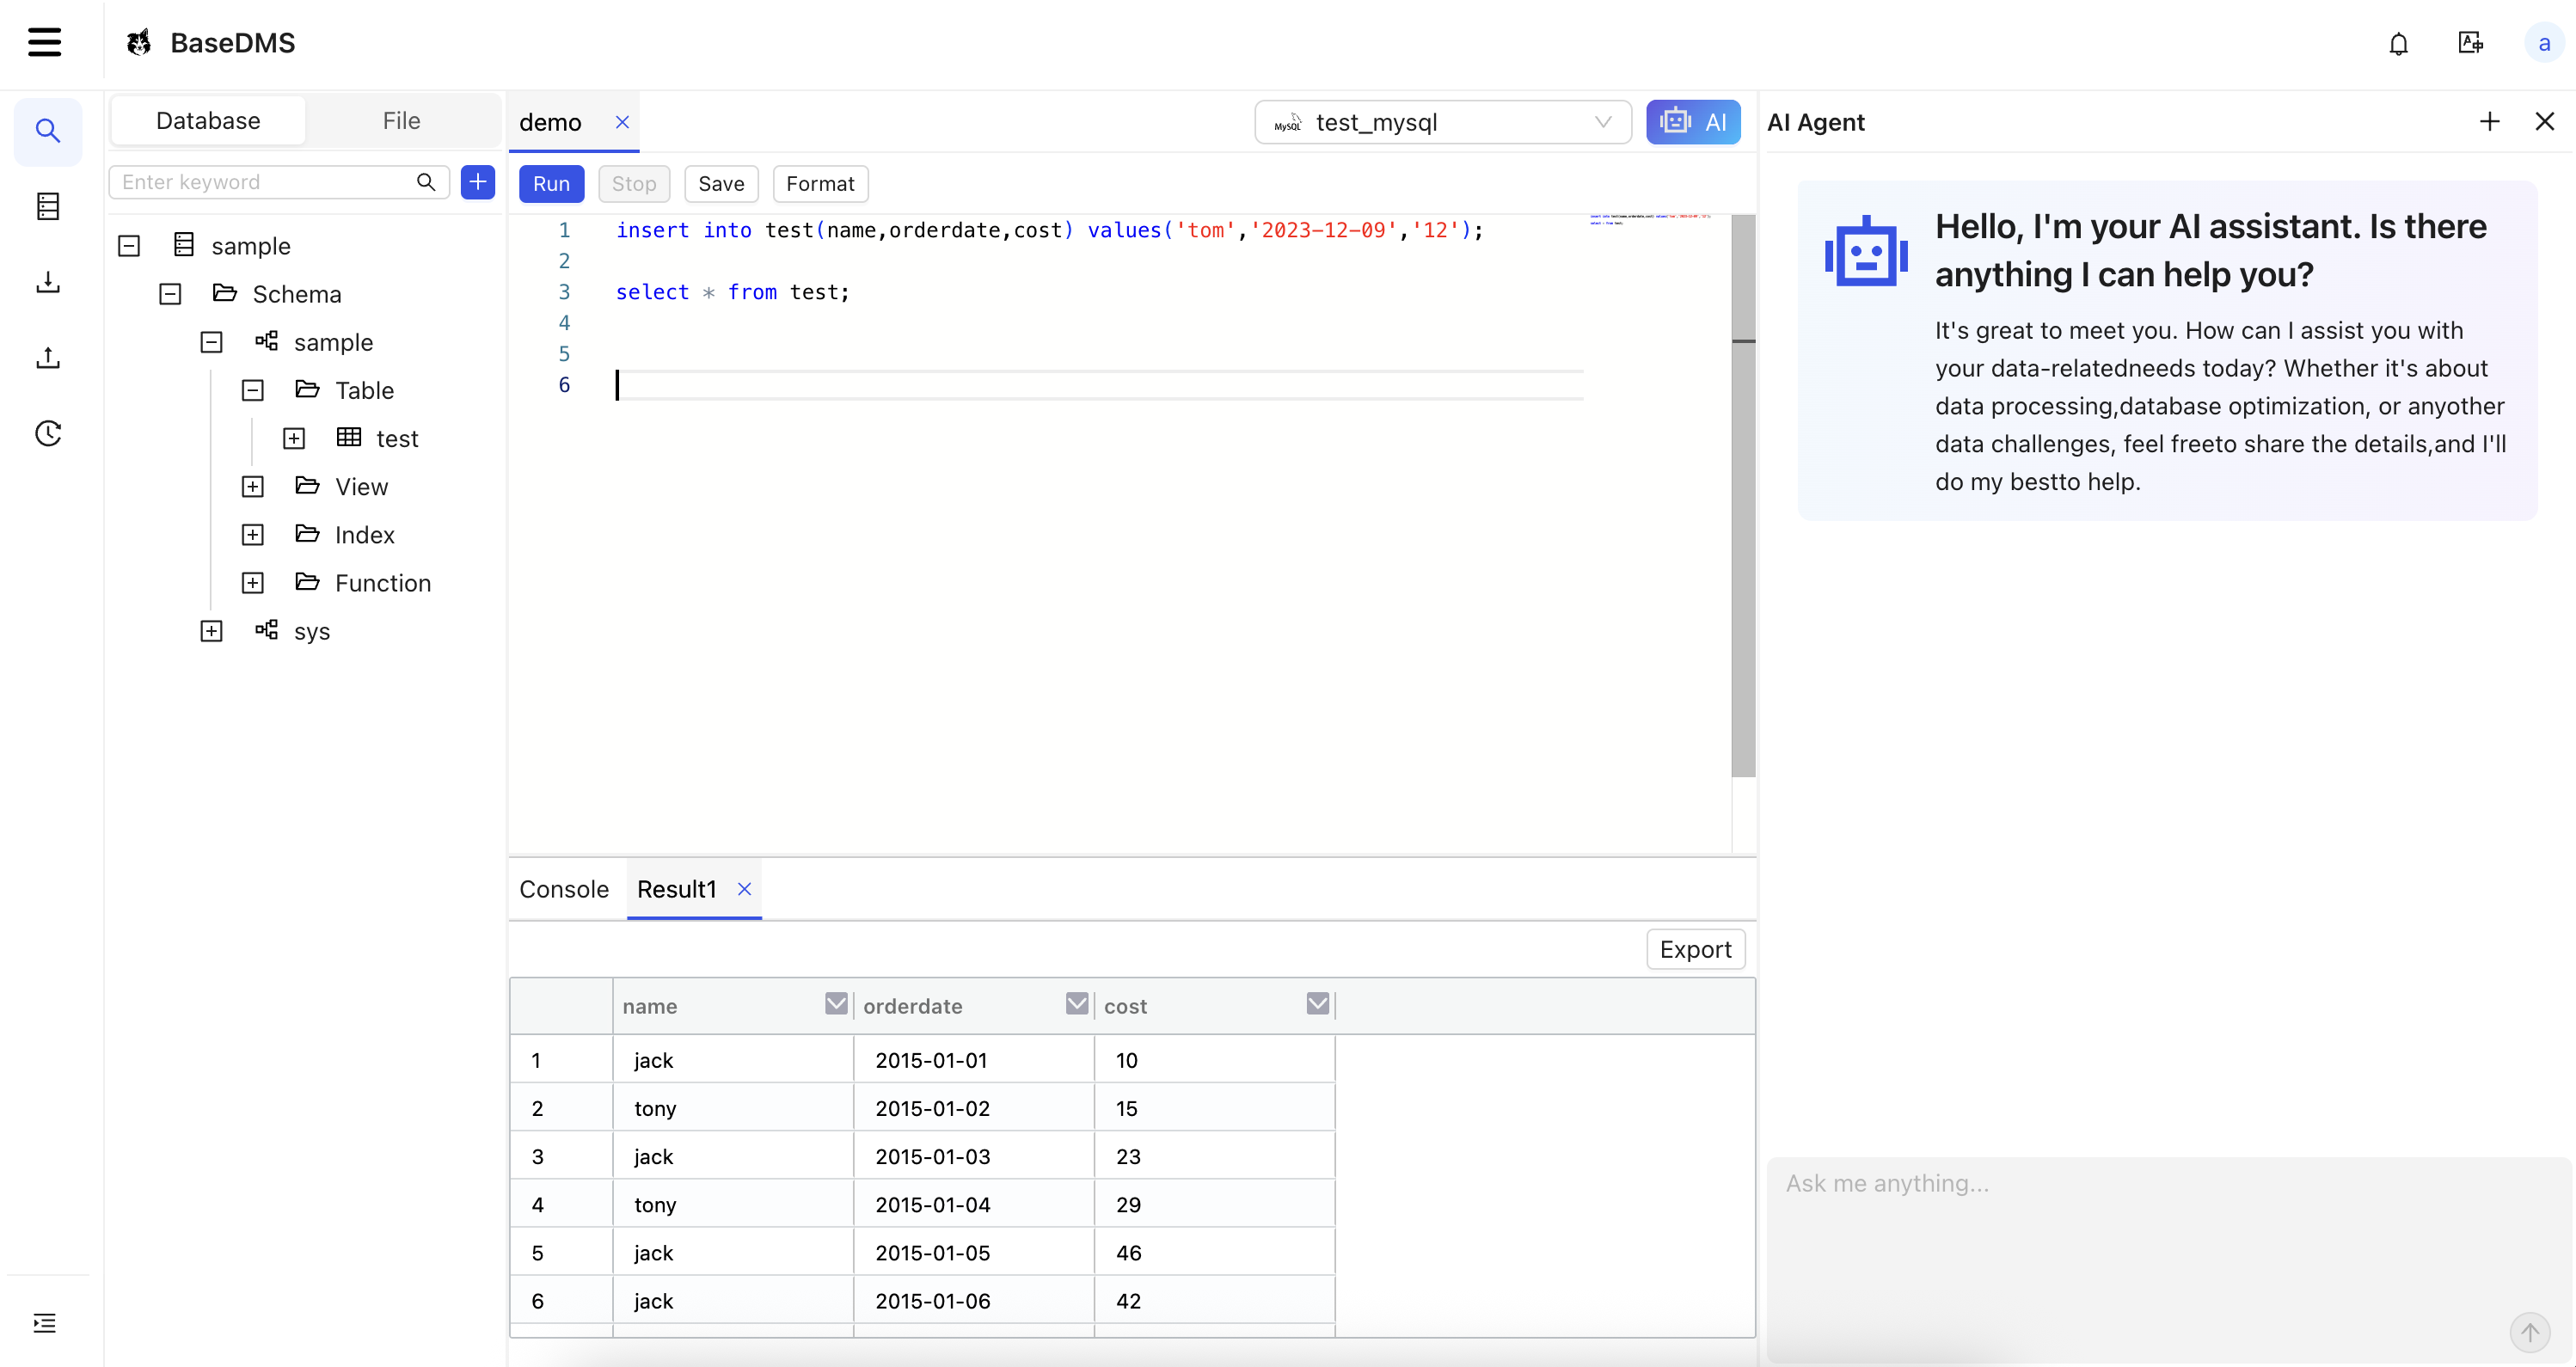2576x1367 pixels.
Task: Save the current query
Action: (x=721, y=184)
